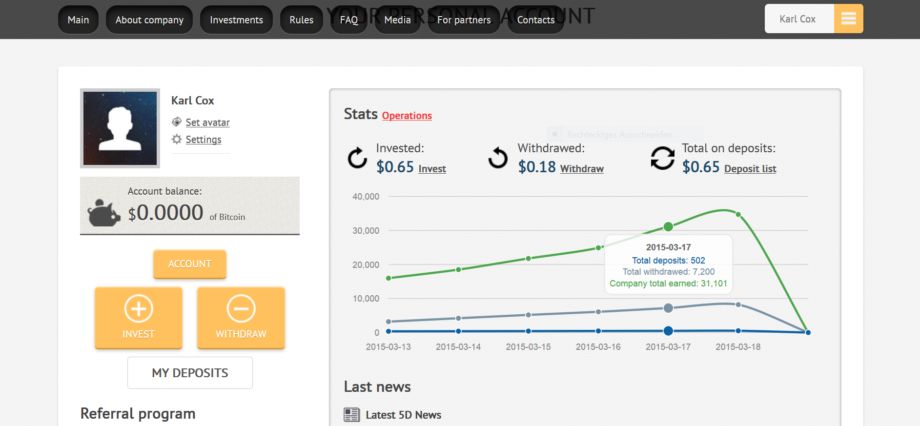Click the Set avatar diamond icon
This screenshot has width=920, height=426.
[x=177, y=122]
